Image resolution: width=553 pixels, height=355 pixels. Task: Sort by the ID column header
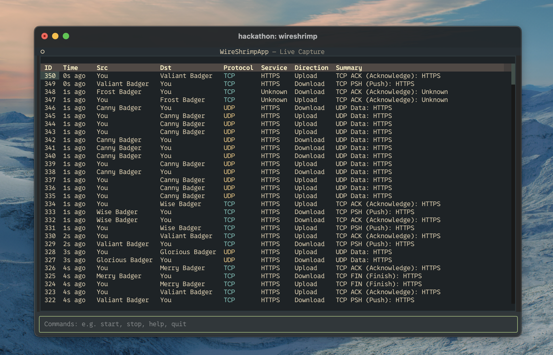48,68
